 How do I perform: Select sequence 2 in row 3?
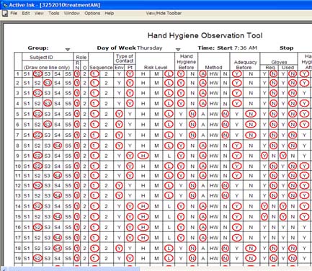coord(106,93)
